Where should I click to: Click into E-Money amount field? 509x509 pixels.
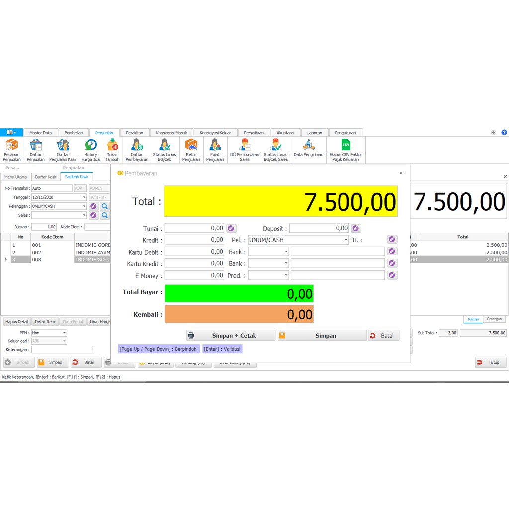[194, 275]
